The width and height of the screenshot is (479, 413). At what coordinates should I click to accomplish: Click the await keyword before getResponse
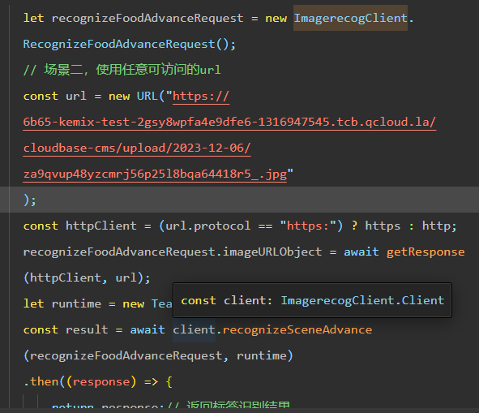click(361, 252)
